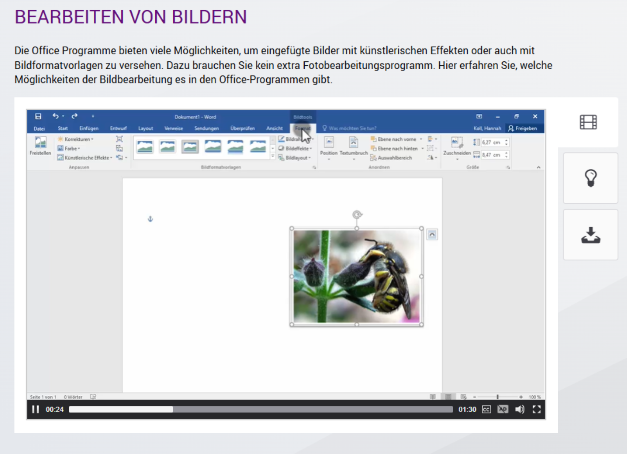Image resolution: width=627 pixels, height=454 pixels.
Task: Select the Zuschneiden crop tool
Action: [x=457, y=146]
